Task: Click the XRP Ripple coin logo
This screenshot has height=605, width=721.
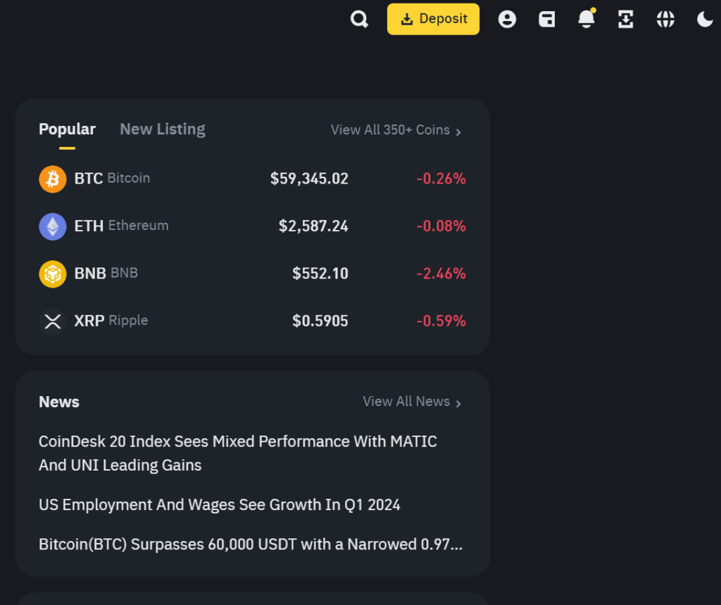Action: tap(53, 321)
